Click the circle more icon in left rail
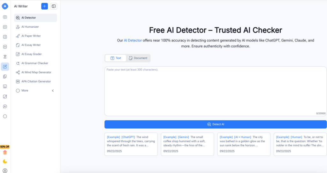Viewport: 327px width, 173px height. (5, 116)
